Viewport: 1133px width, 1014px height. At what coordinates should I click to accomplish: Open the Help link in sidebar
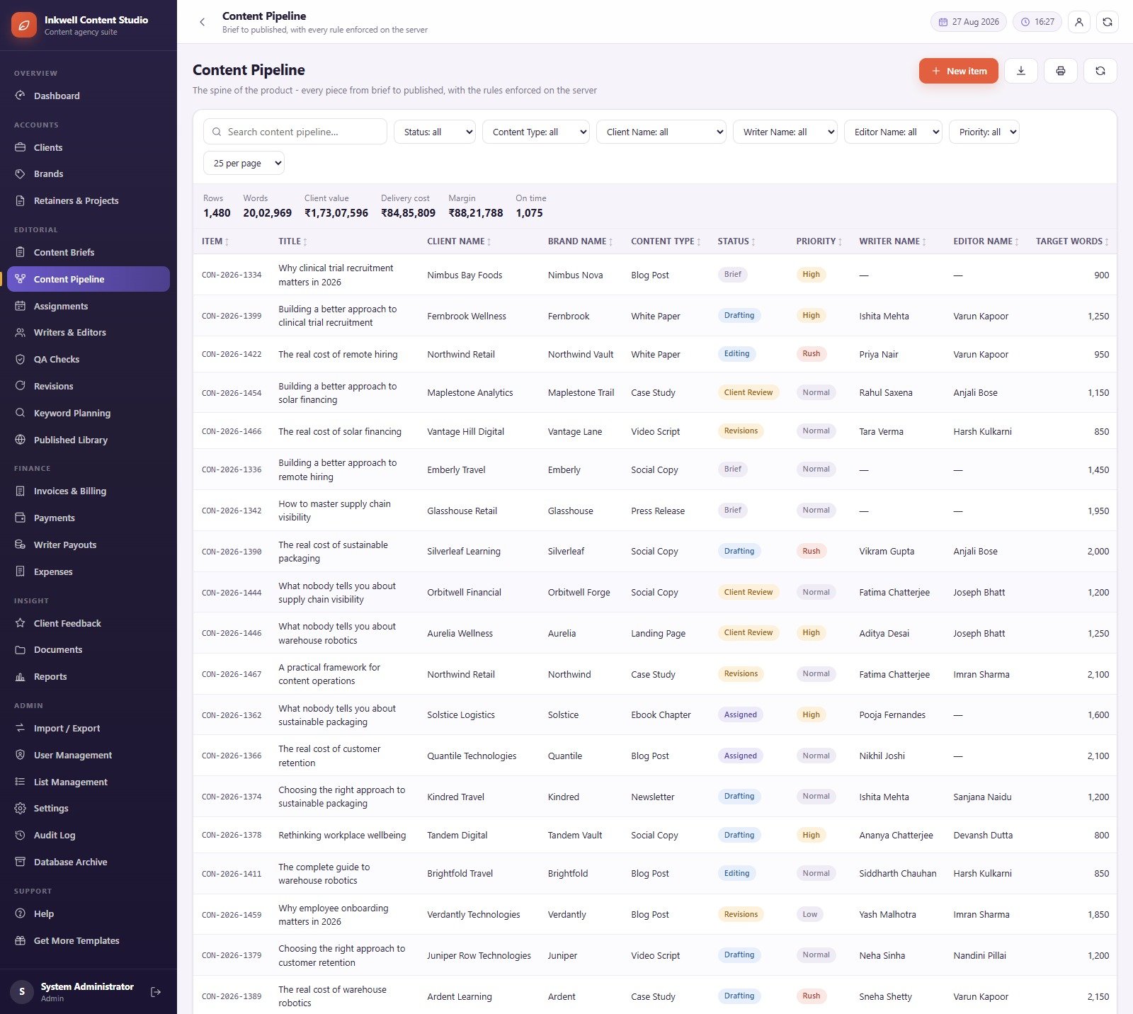click(x=89, y=913)
